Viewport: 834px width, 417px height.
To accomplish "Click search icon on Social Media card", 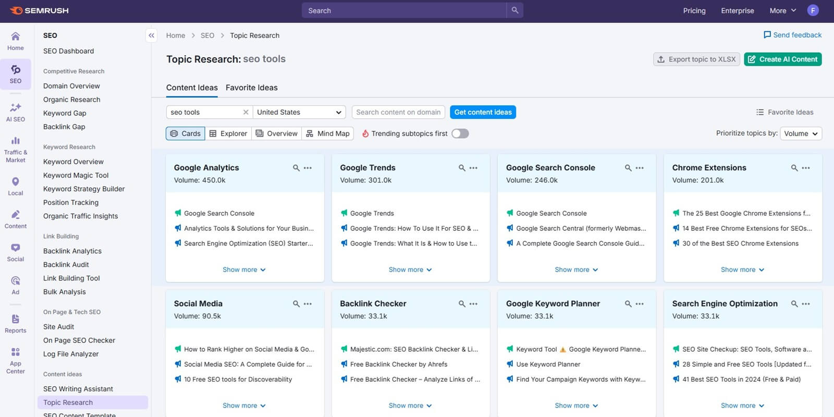I will [296, 304].
